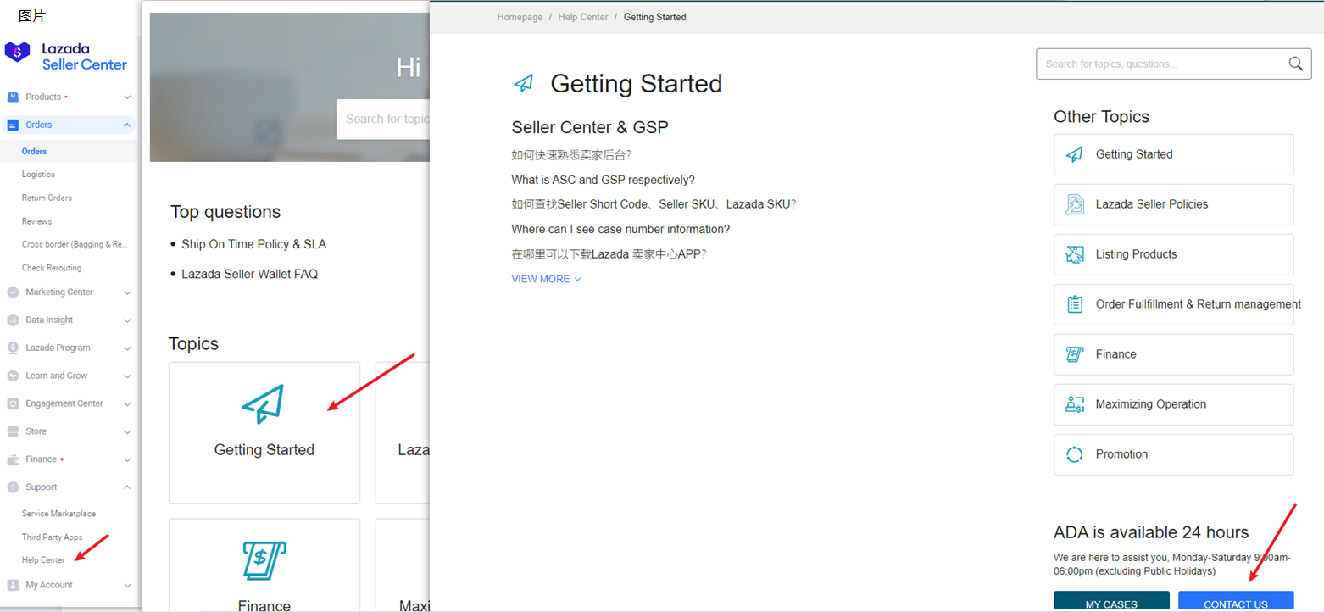Expand the Learn and Grow chevron

[x=127, y=376]
